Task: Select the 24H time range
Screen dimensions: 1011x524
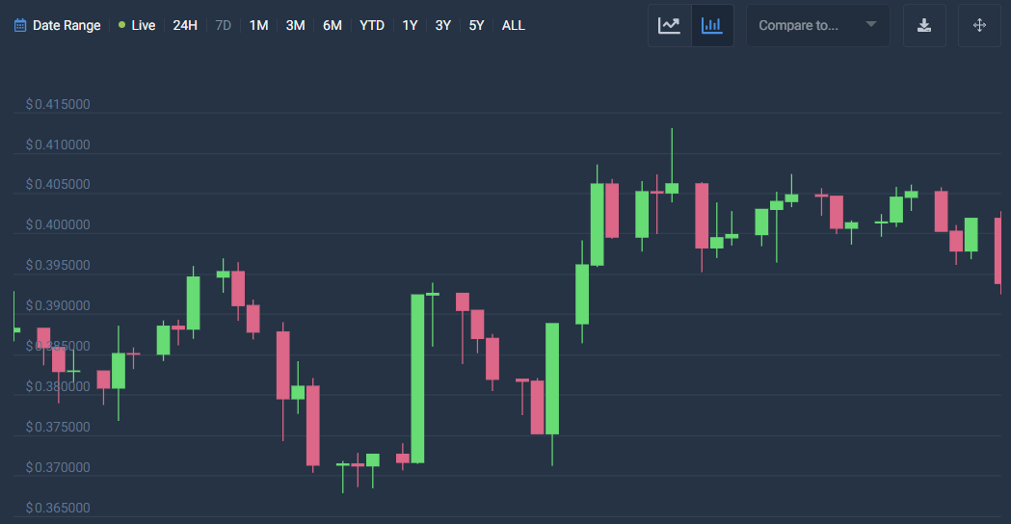Action: (185, 26)
